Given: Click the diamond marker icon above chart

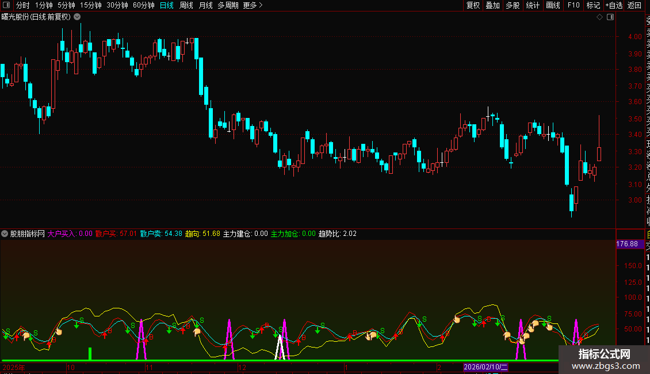Looking at the screenshot, I should tap(599, 17).
